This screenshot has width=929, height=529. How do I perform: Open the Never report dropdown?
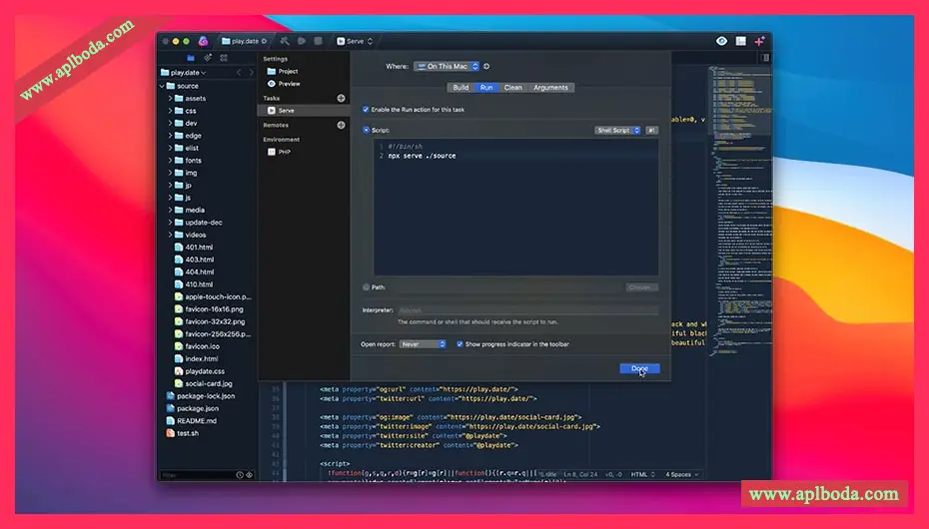click(x=422, y=343)
